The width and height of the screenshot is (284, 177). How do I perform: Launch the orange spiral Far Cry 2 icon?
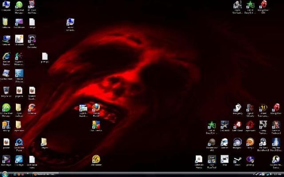pos(250,142)
